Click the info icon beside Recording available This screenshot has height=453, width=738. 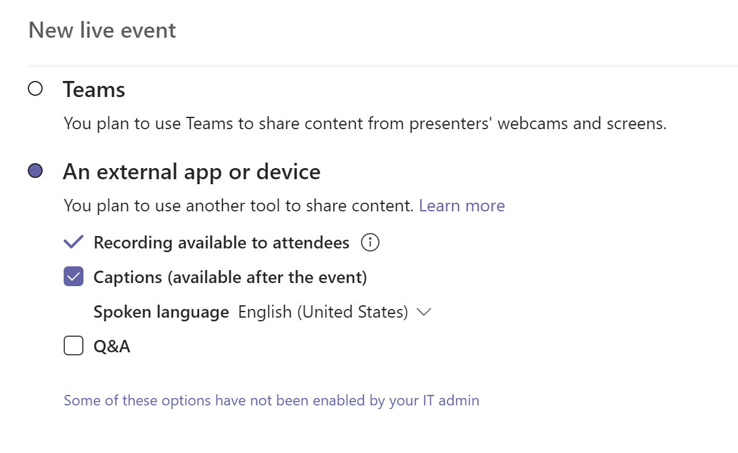point(370,242)
